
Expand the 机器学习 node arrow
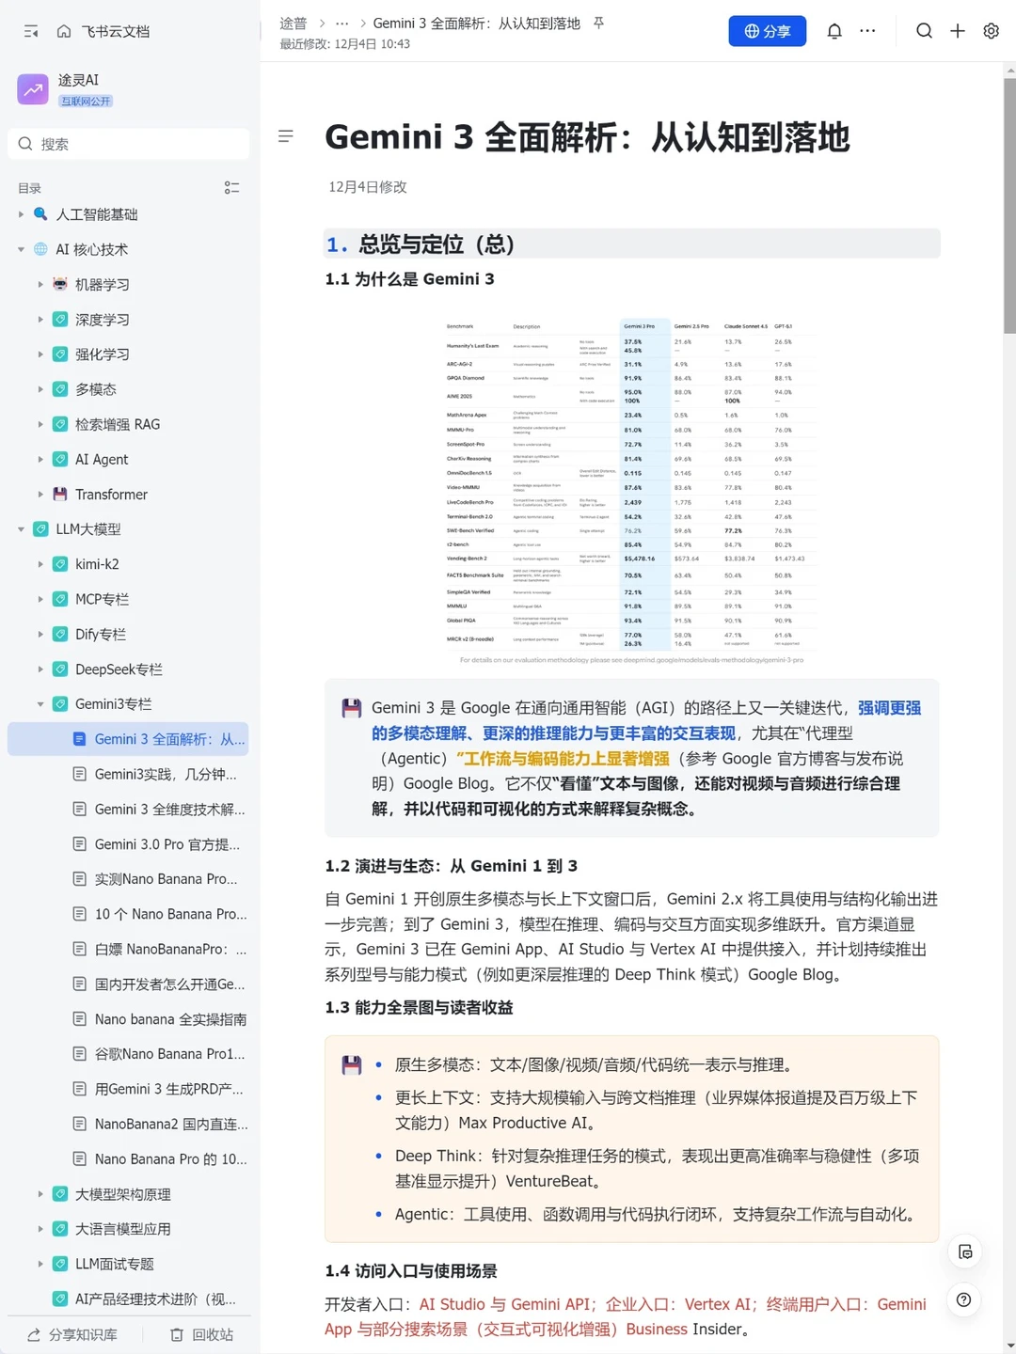[40, 284]
